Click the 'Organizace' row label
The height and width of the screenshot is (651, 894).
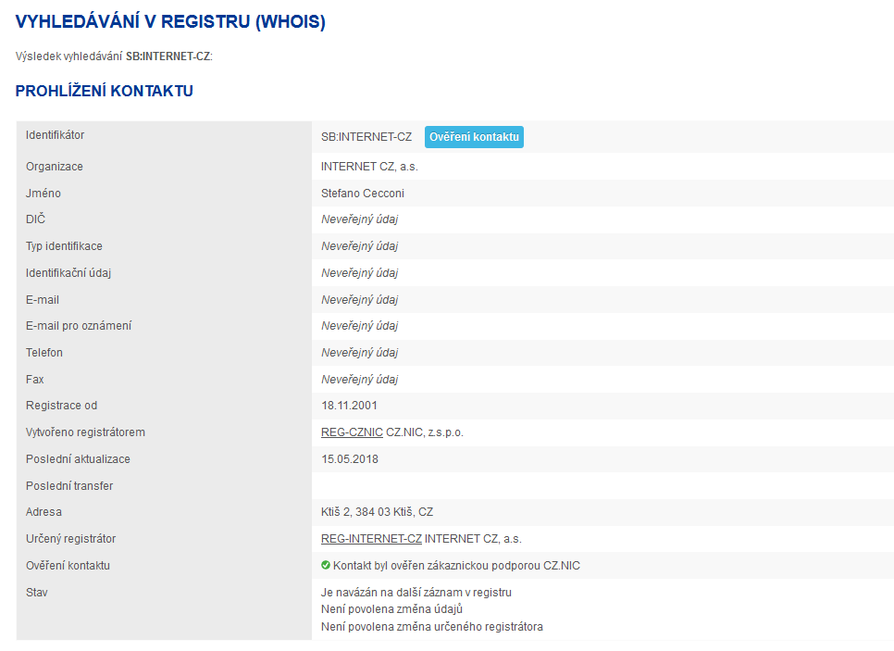pyautogui.click(x=55, y=167)
